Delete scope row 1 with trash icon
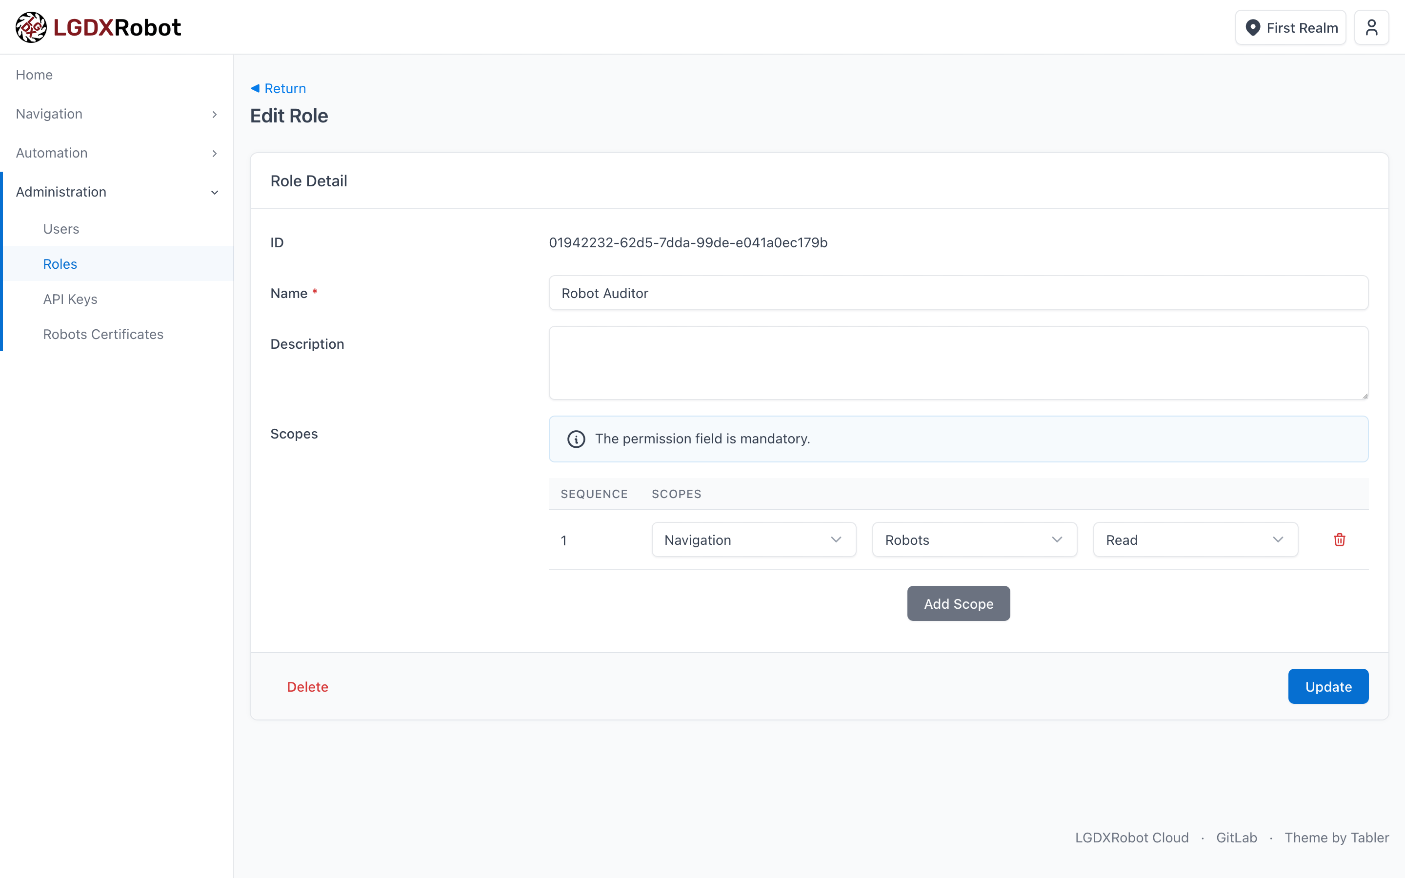The height and width of the screenshot is (878, 1405). pyautogui.click(x=1340, y=539)
